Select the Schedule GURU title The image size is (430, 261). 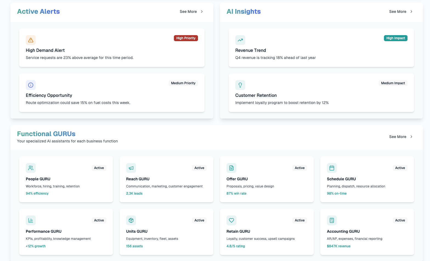click(x=341, y=179)
